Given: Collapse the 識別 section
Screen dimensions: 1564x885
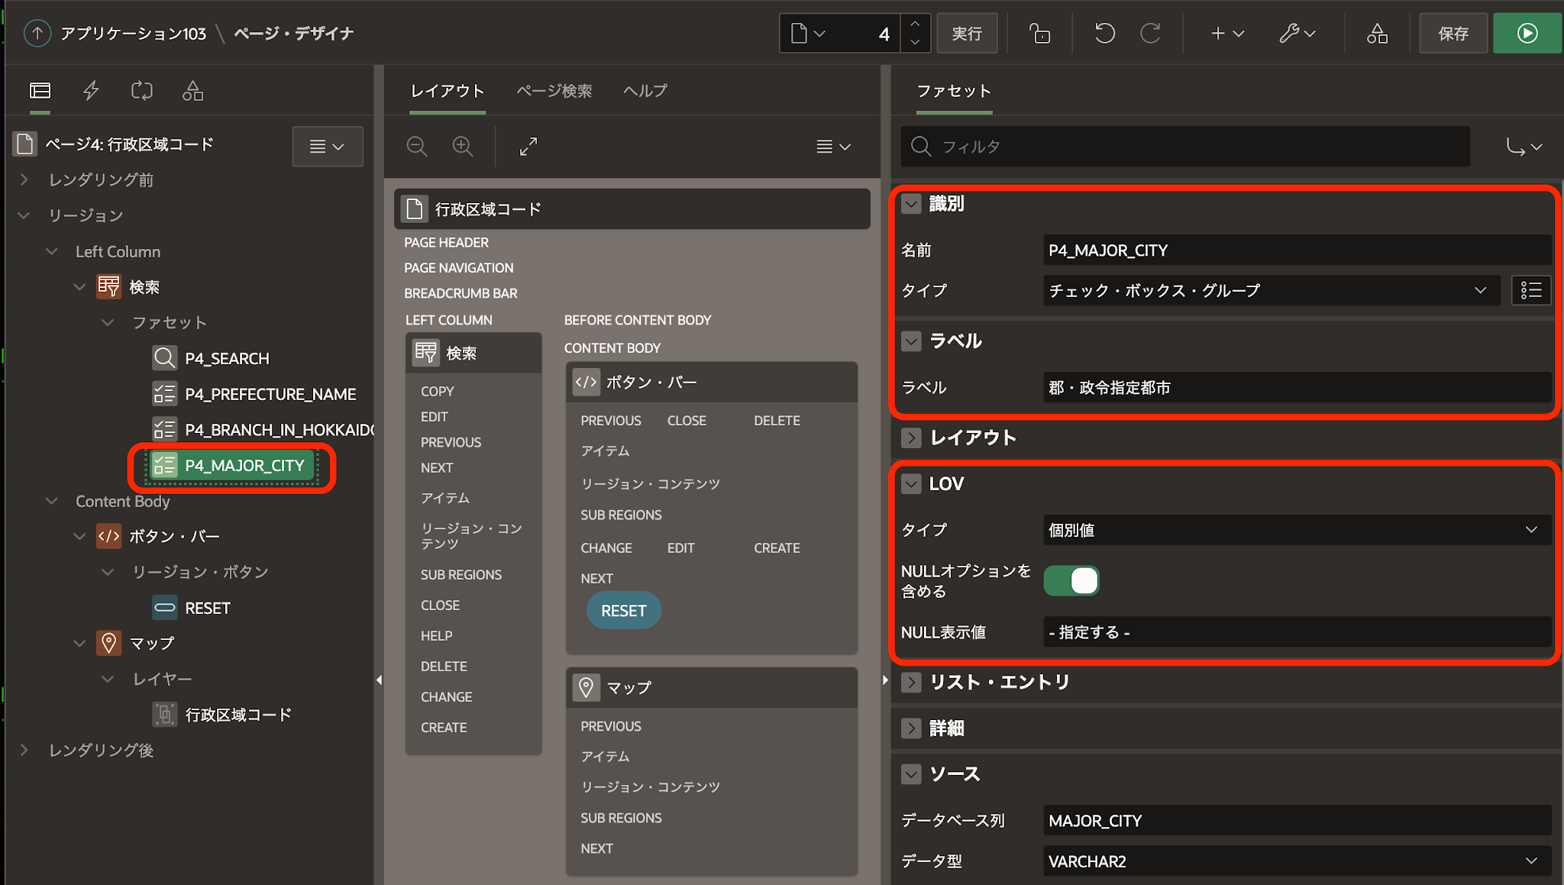Looking at the screenshot, I should [911, 204].
